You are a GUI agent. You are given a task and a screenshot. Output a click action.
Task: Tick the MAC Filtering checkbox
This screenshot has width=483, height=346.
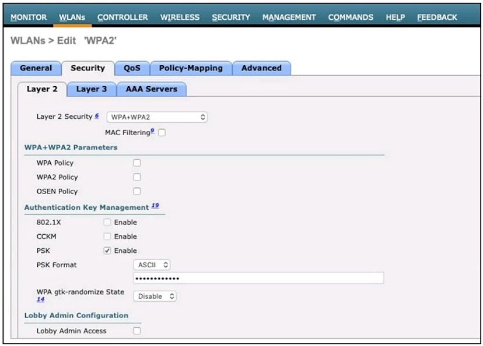click(162, 133)
